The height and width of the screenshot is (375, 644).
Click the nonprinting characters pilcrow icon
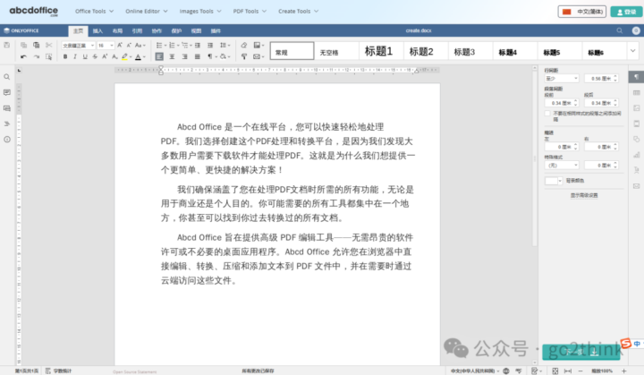210,56
